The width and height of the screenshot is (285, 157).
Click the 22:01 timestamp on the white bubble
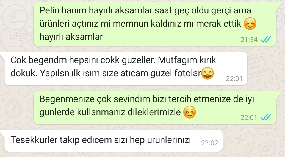(234, 79)
